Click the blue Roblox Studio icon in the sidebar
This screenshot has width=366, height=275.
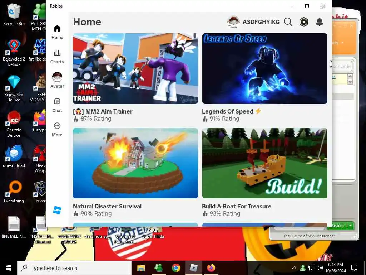[57, 210]
